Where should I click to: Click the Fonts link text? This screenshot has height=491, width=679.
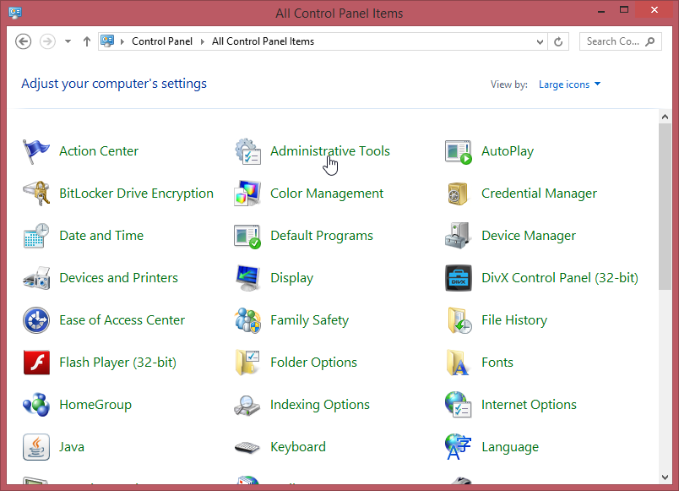(497, 363)
